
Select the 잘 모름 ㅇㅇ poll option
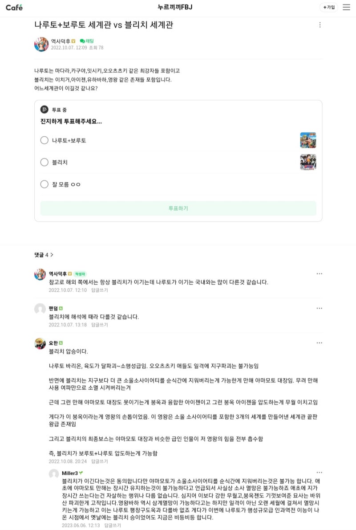click(44, 184)
